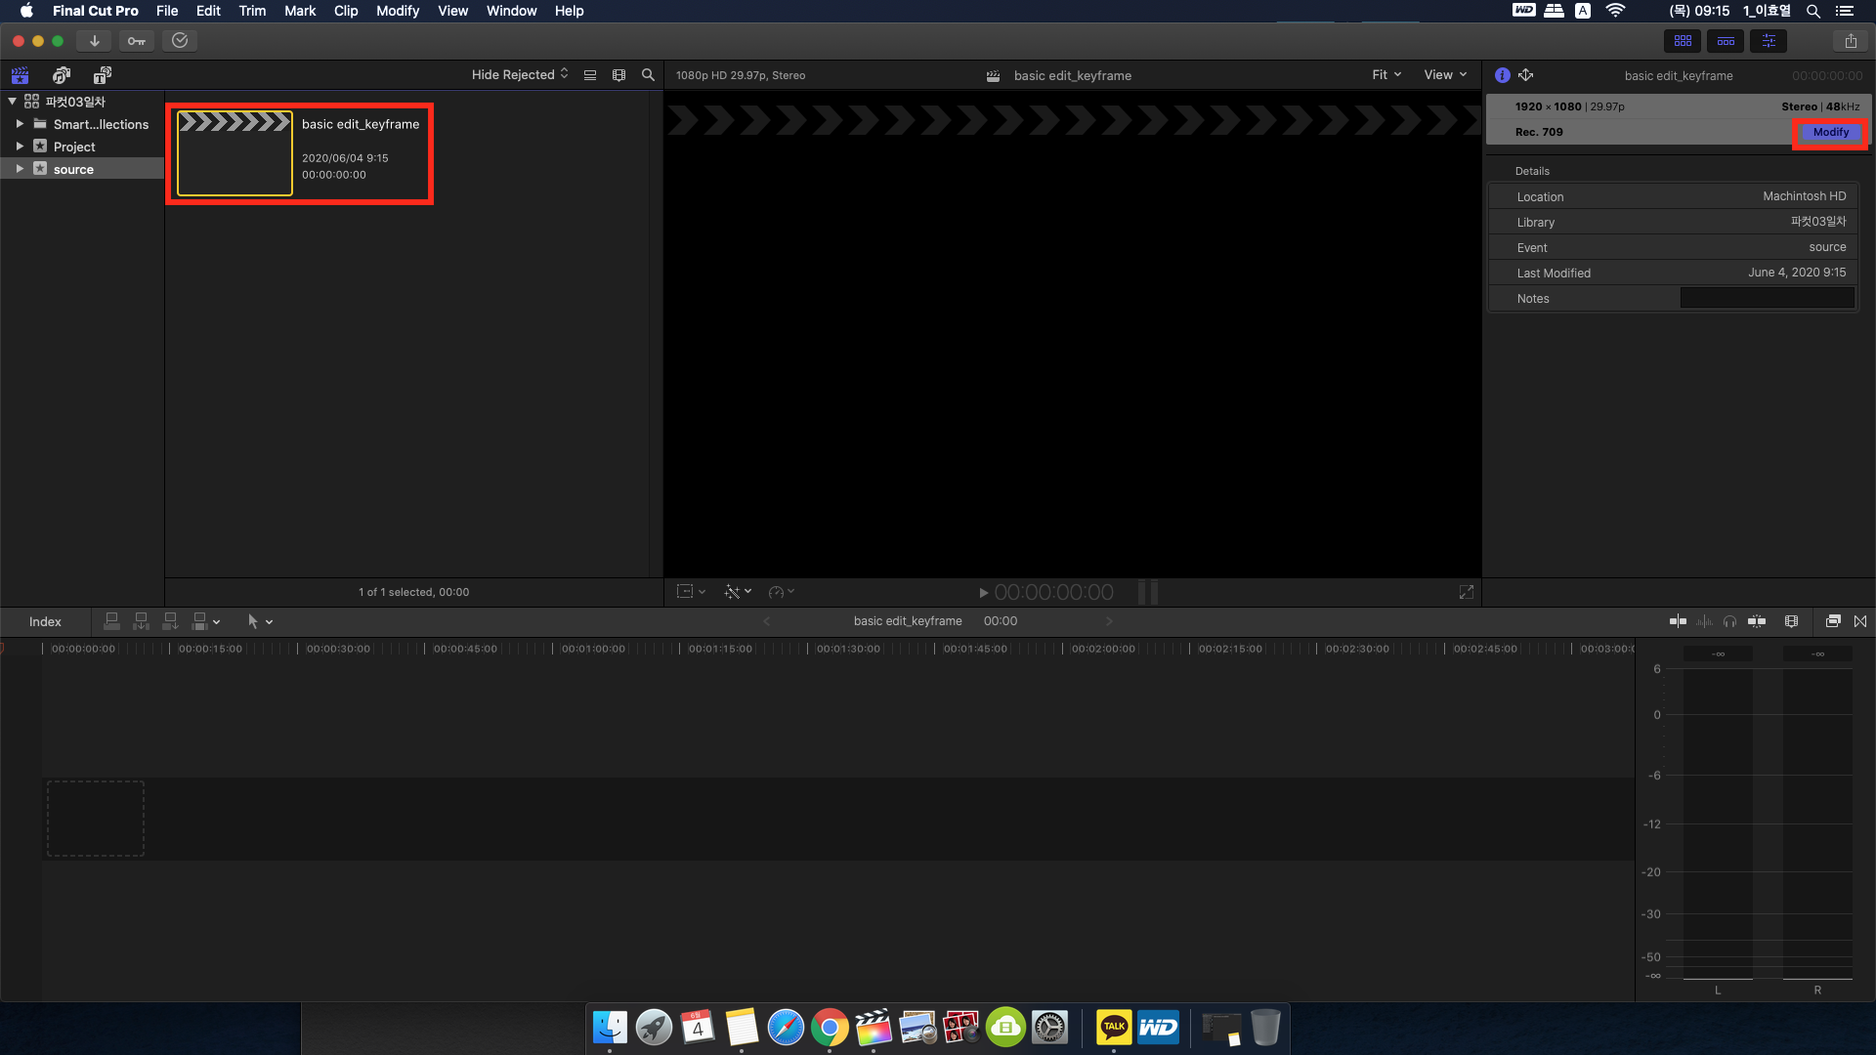This screenshot has width=1876, height=1055.
Task: Toggle audio skimming waveform button
Action: [x=1704, y=621]
